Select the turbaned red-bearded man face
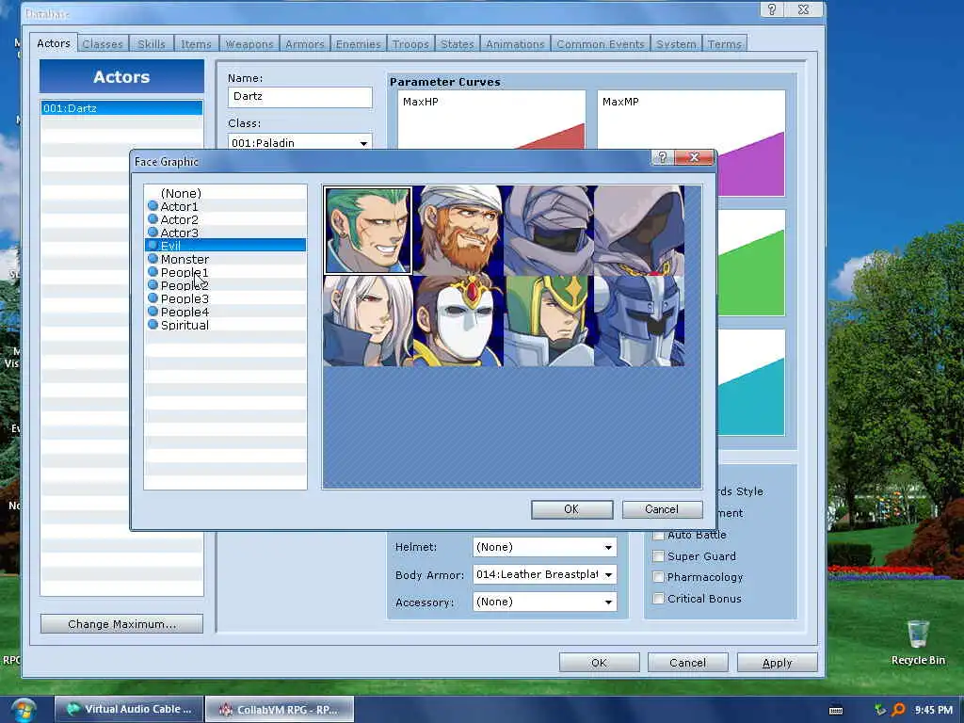 click(x=458, y=231)
